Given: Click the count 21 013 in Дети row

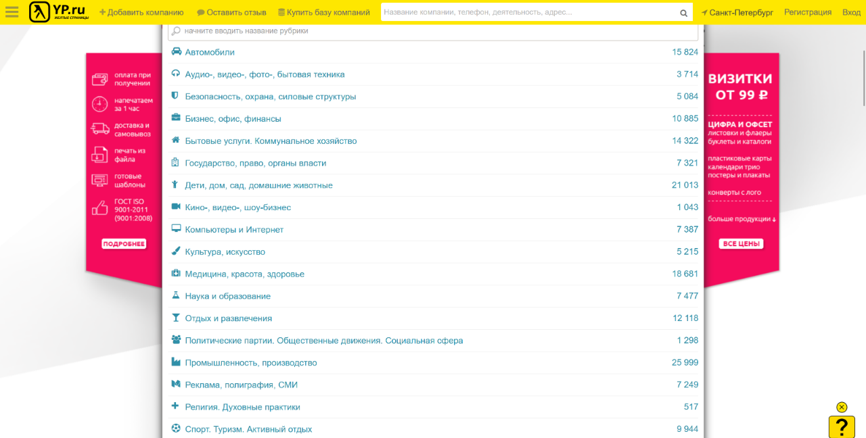Looking at the screenshot, I should [685, 185].
